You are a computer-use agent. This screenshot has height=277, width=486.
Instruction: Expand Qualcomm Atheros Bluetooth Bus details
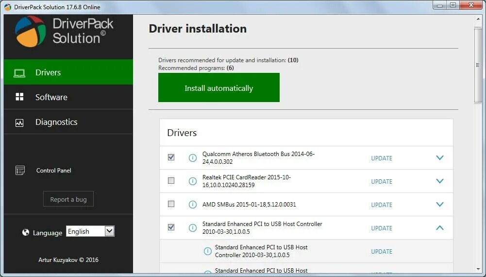(x=439, y=157)
